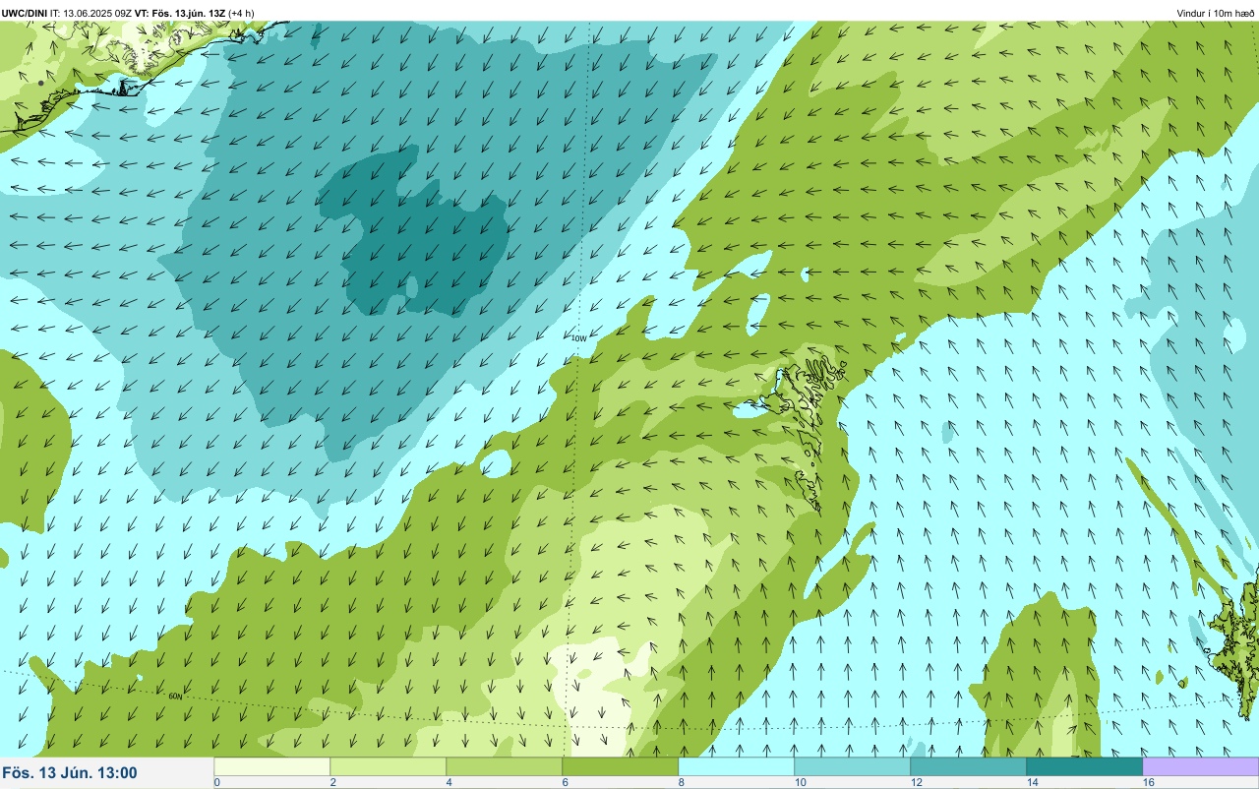Pick the teal 12–14 legend swatch
1259x789 pixels.
[x=969, y=765]
